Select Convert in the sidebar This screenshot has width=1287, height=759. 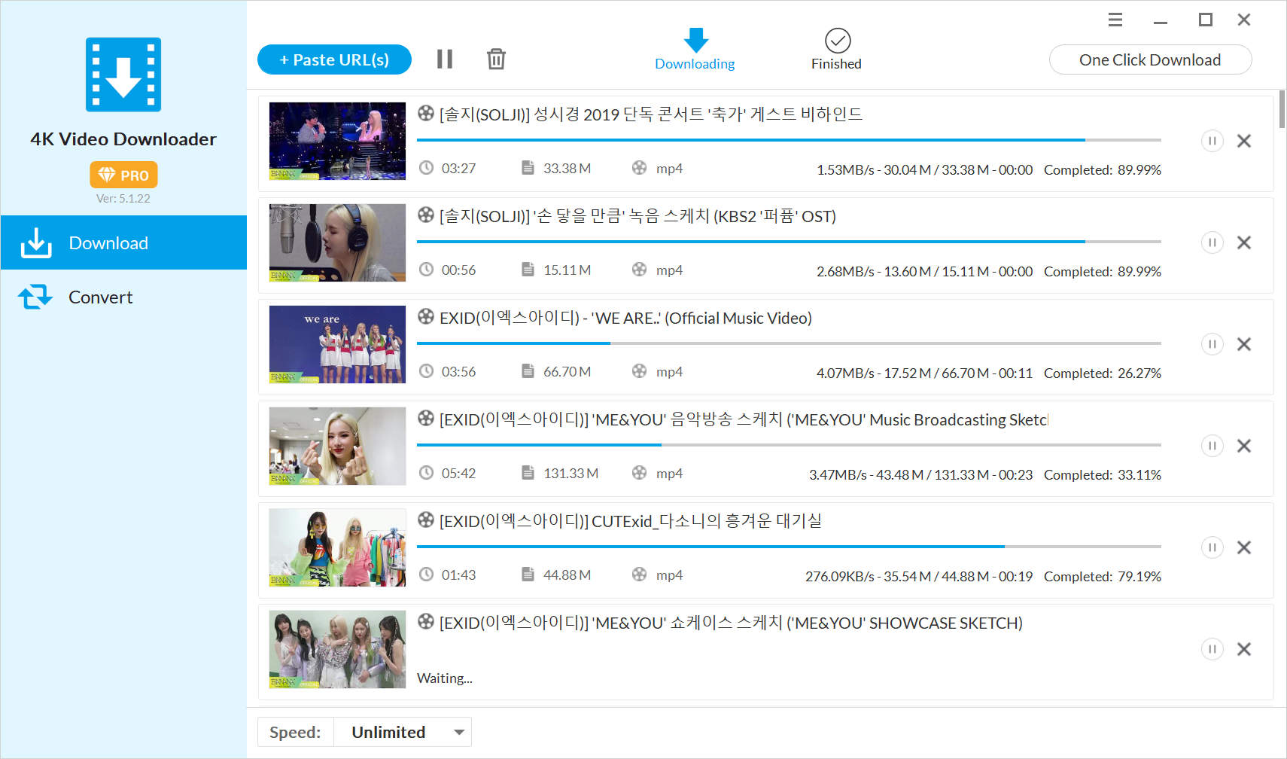tap(123, 297)
